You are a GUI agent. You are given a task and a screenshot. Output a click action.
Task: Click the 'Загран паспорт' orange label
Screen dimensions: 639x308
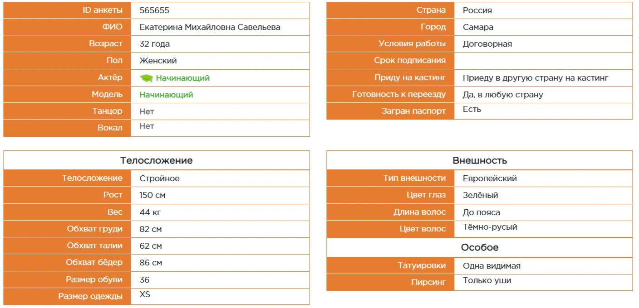click(x=413, y=111)
